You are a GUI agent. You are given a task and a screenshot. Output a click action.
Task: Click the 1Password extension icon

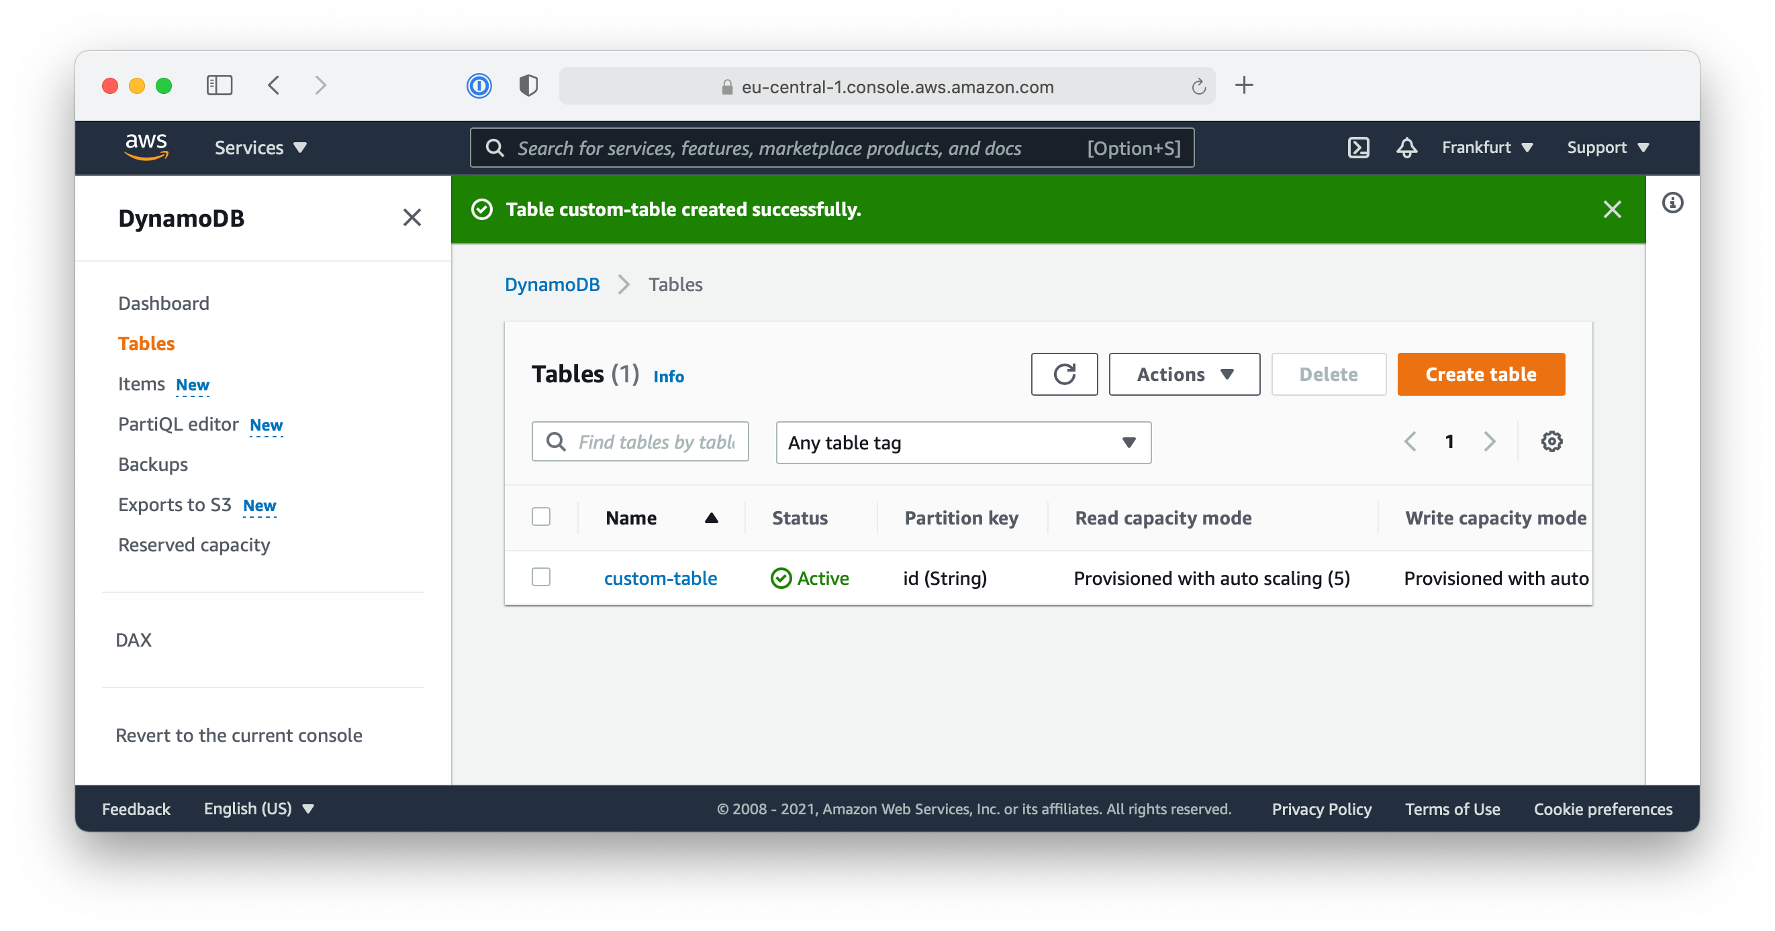click(x=479, y=86)
